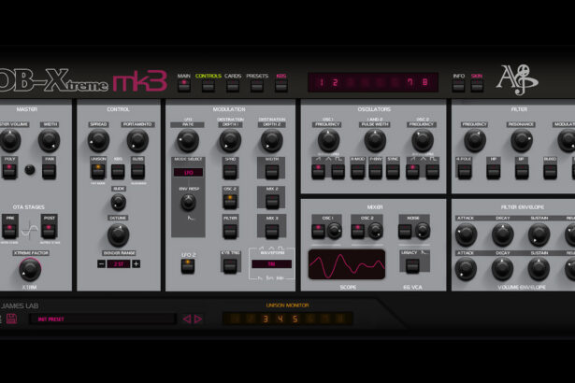Open the SKIN selector button
The image size is (575, 383).
(x=477, y=86)
